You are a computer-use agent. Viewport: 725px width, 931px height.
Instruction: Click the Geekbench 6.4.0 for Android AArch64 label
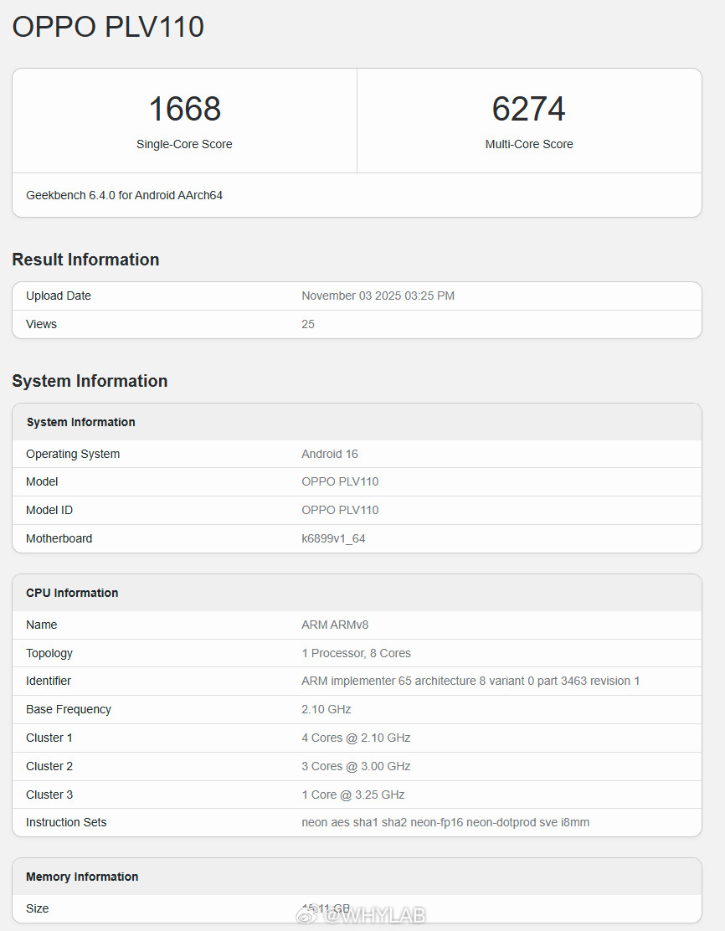(124, 195)
